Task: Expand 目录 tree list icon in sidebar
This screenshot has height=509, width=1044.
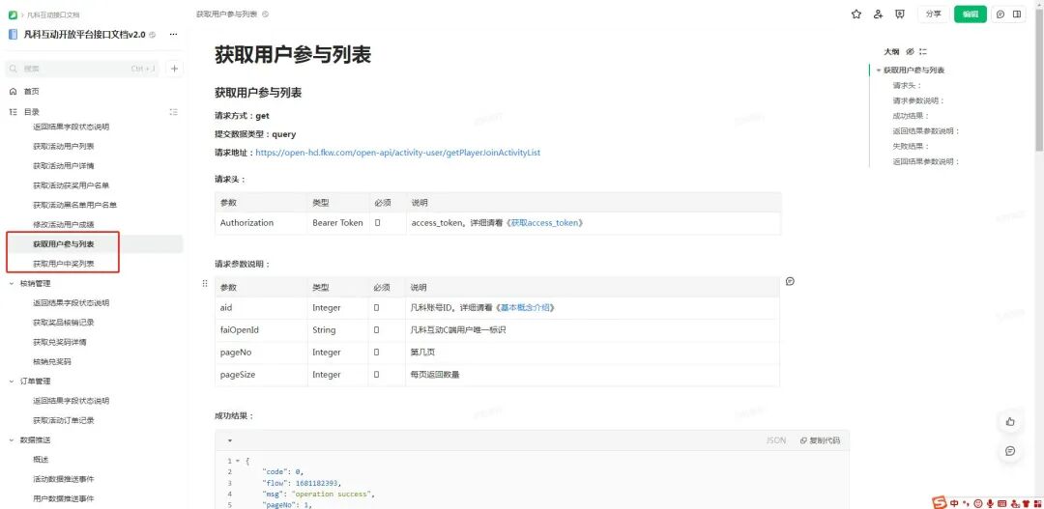Action: click(13, 112)
